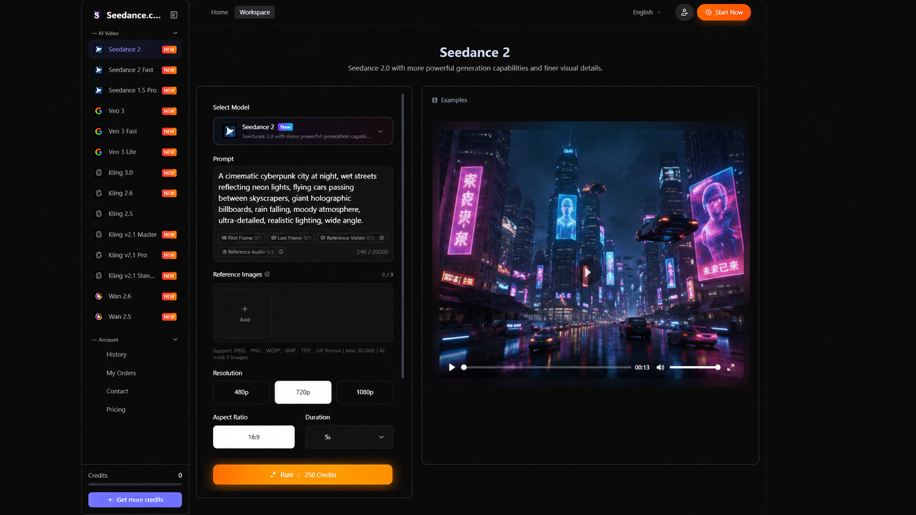916x515 pixels.
Task: Click the '246 / 20000' character count
Action: 372,252
